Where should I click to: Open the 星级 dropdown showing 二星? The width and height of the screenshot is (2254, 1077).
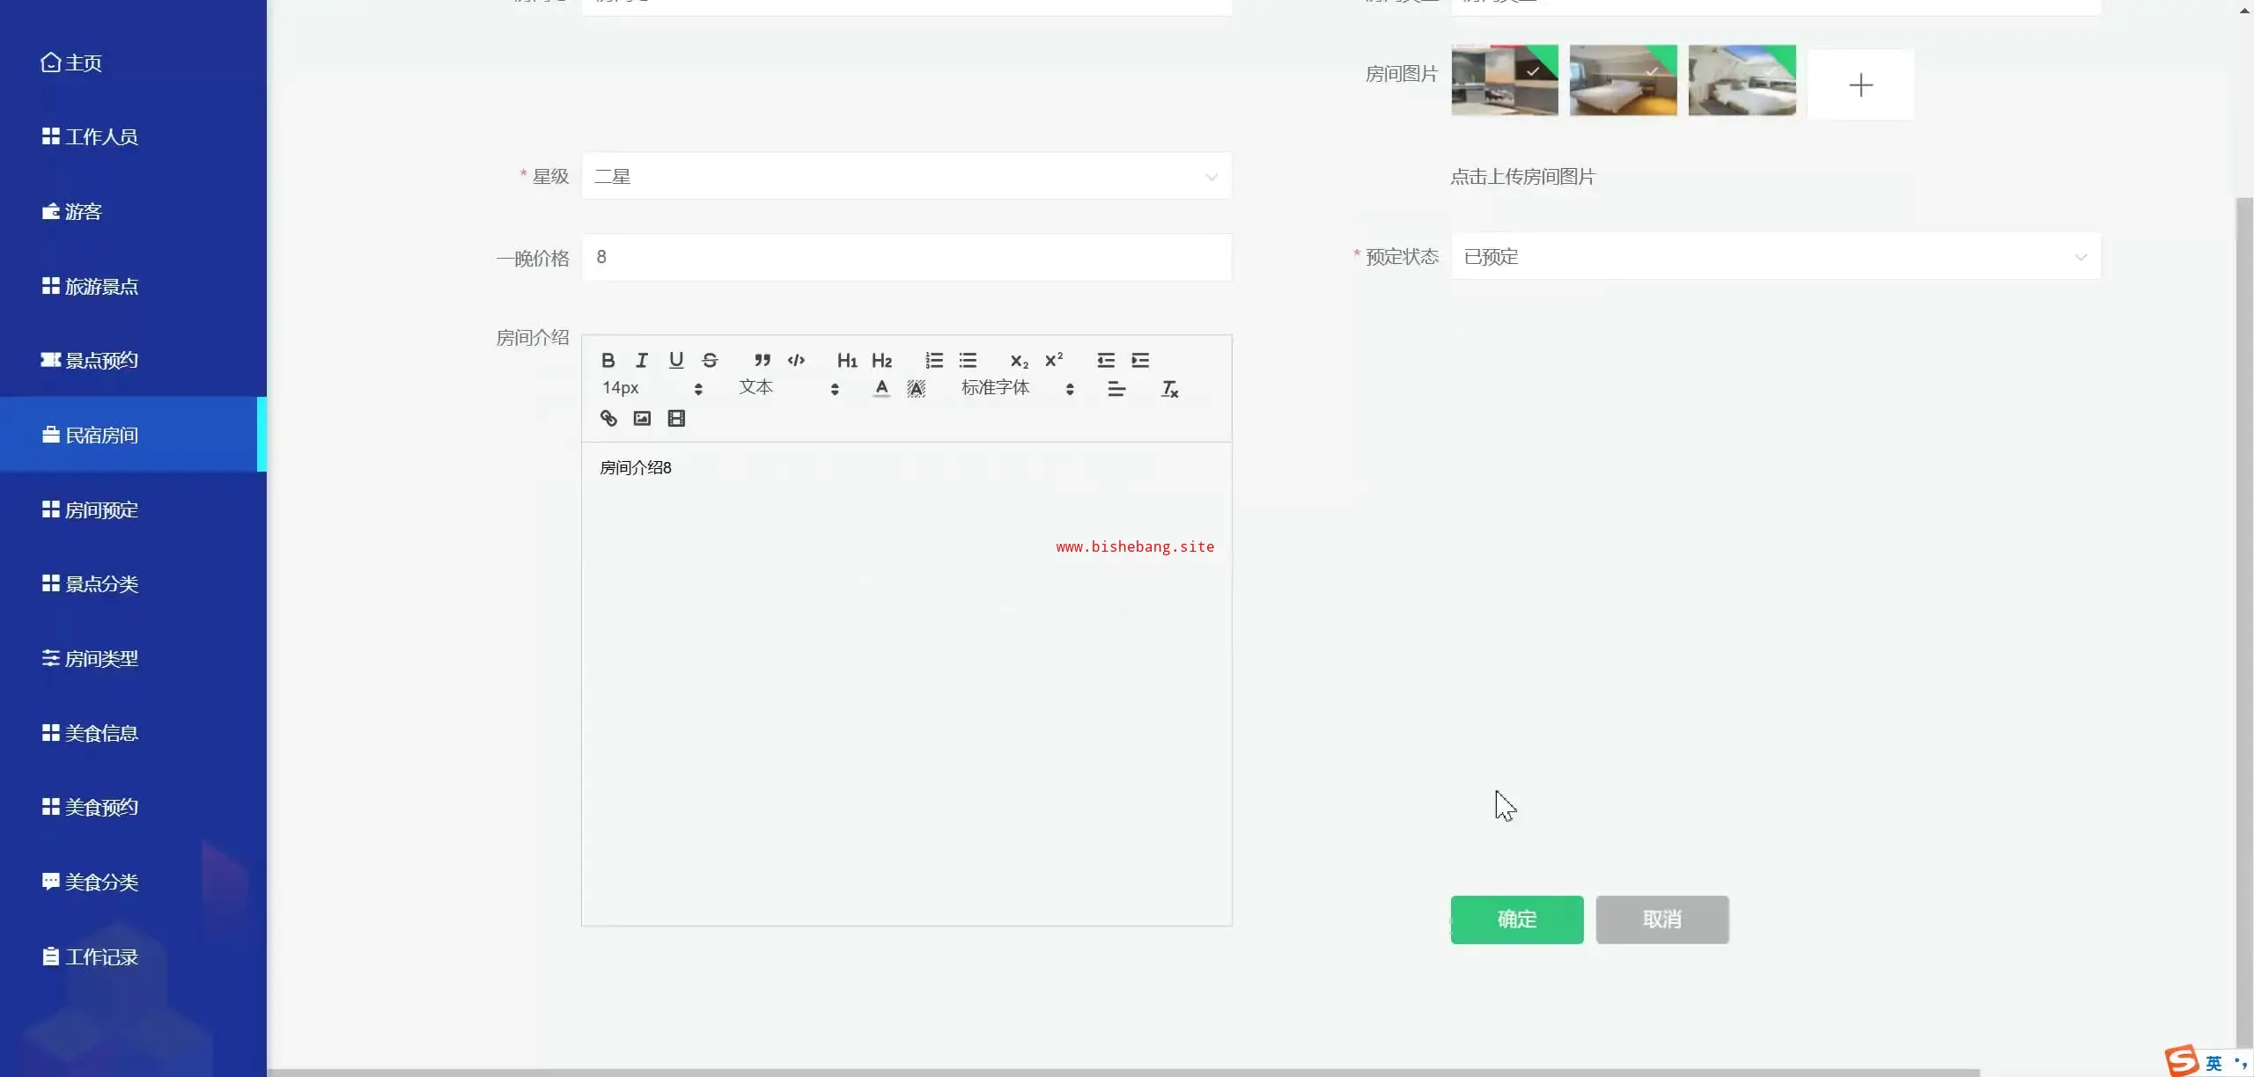(x=906, y=177)
